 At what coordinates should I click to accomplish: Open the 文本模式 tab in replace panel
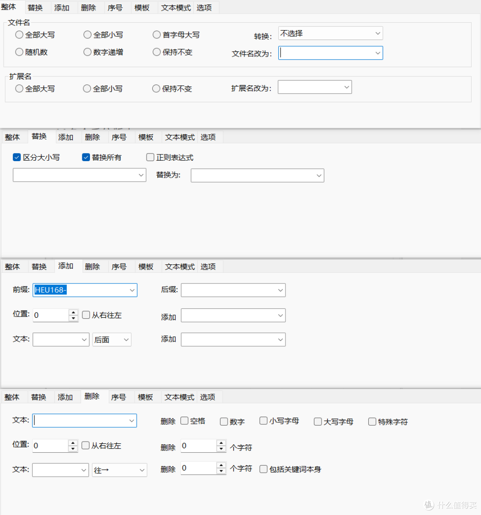pyautogui.click(x=180, y=137)
